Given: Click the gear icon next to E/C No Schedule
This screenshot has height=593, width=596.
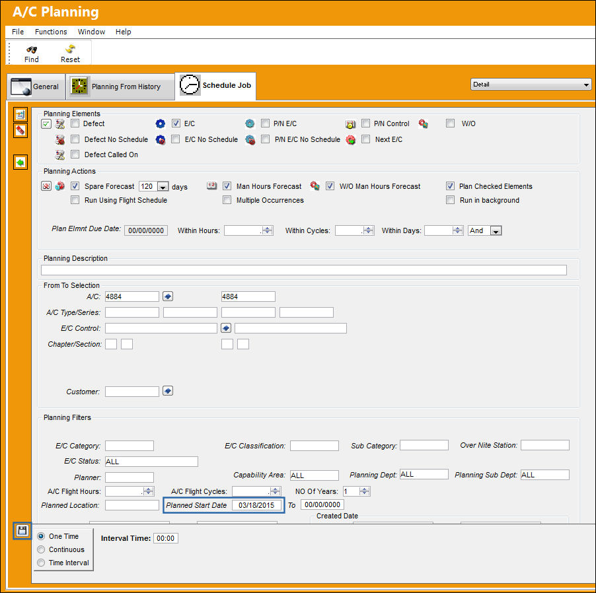Looking at the screenshot, I should click(161, 139).
